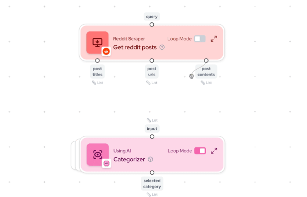Click the post urls output port
The width and height of the screenshot is (307, 197).
(x=152, y=61)
